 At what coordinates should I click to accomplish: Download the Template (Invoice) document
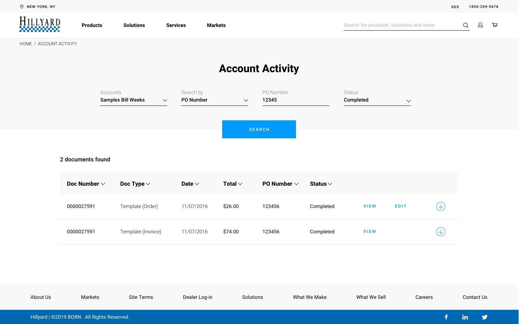coord(441,232)
